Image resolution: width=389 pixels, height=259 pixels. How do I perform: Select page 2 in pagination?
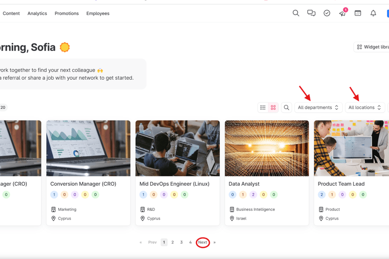coord(173,242)
